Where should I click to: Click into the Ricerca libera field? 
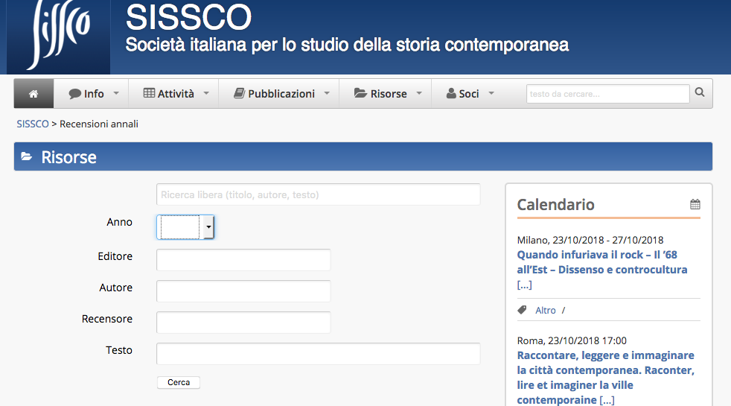click(318, 194)
